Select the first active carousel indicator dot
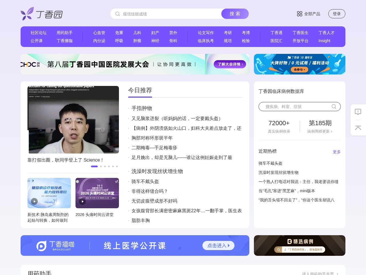This screenshot has width=366, height=275. tap(94, 166)
